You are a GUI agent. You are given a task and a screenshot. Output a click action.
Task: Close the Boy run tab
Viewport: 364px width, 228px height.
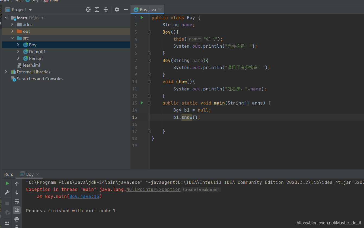(x=38, y=174)
